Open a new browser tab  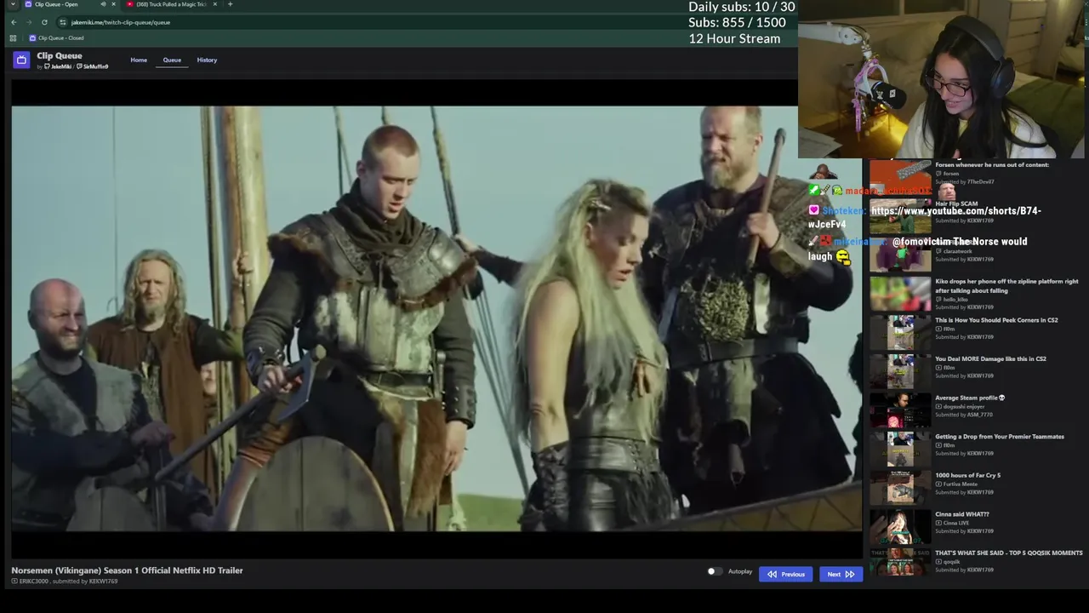coord(230,4)
